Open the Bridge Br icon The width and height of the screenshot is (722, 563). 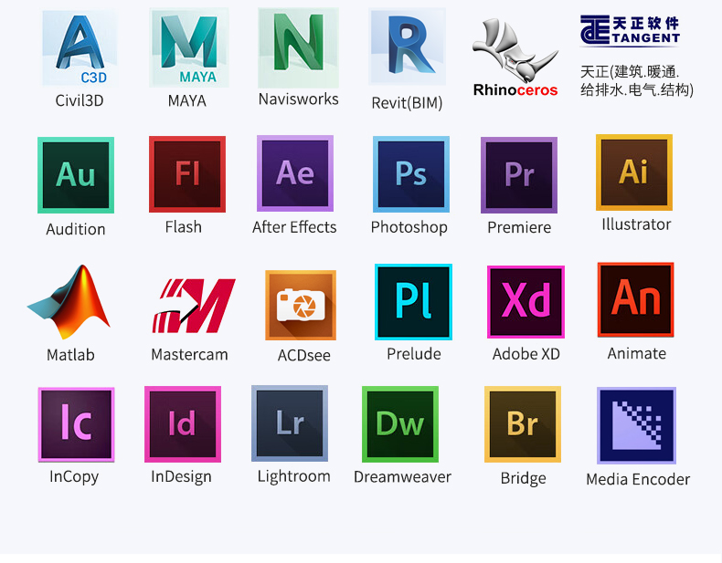523,424
